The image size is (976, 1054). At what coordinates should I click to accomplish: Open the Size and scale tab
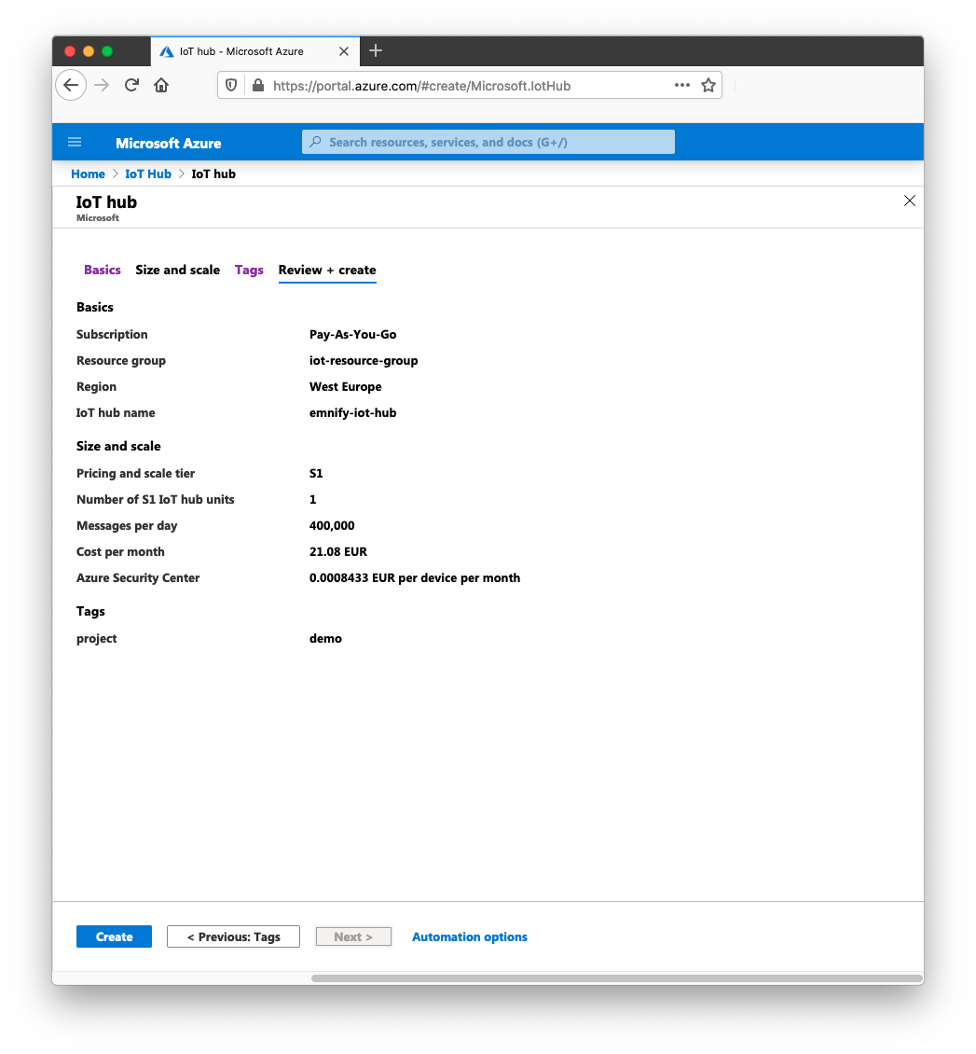coord(177,270)
